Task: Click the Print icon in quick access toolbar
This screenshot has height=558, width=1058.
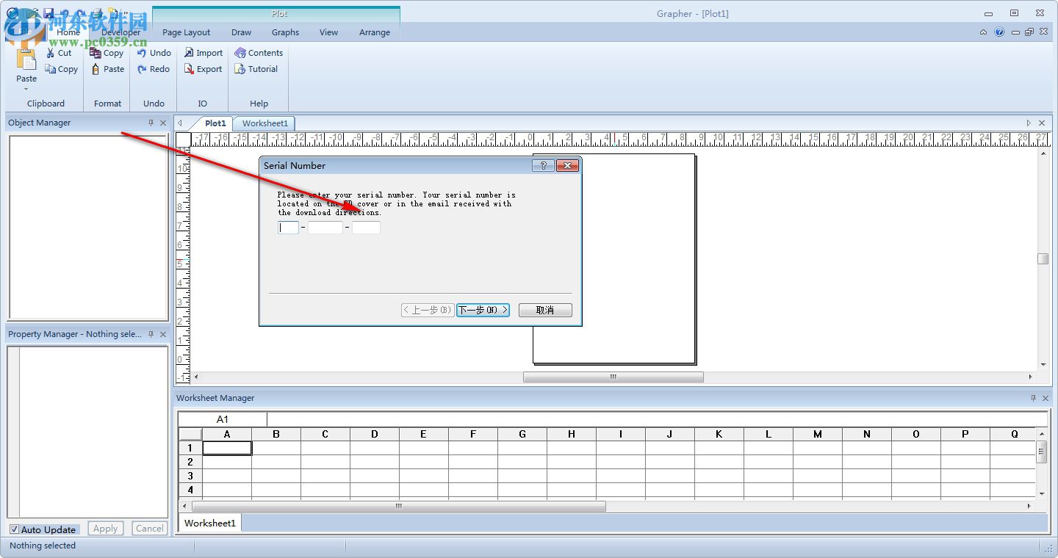Action: pos(97,13)
